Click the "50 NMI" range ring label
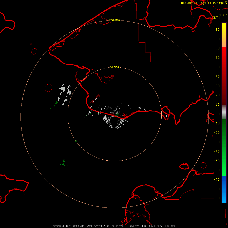228x228 pixels. click(115, 67)
